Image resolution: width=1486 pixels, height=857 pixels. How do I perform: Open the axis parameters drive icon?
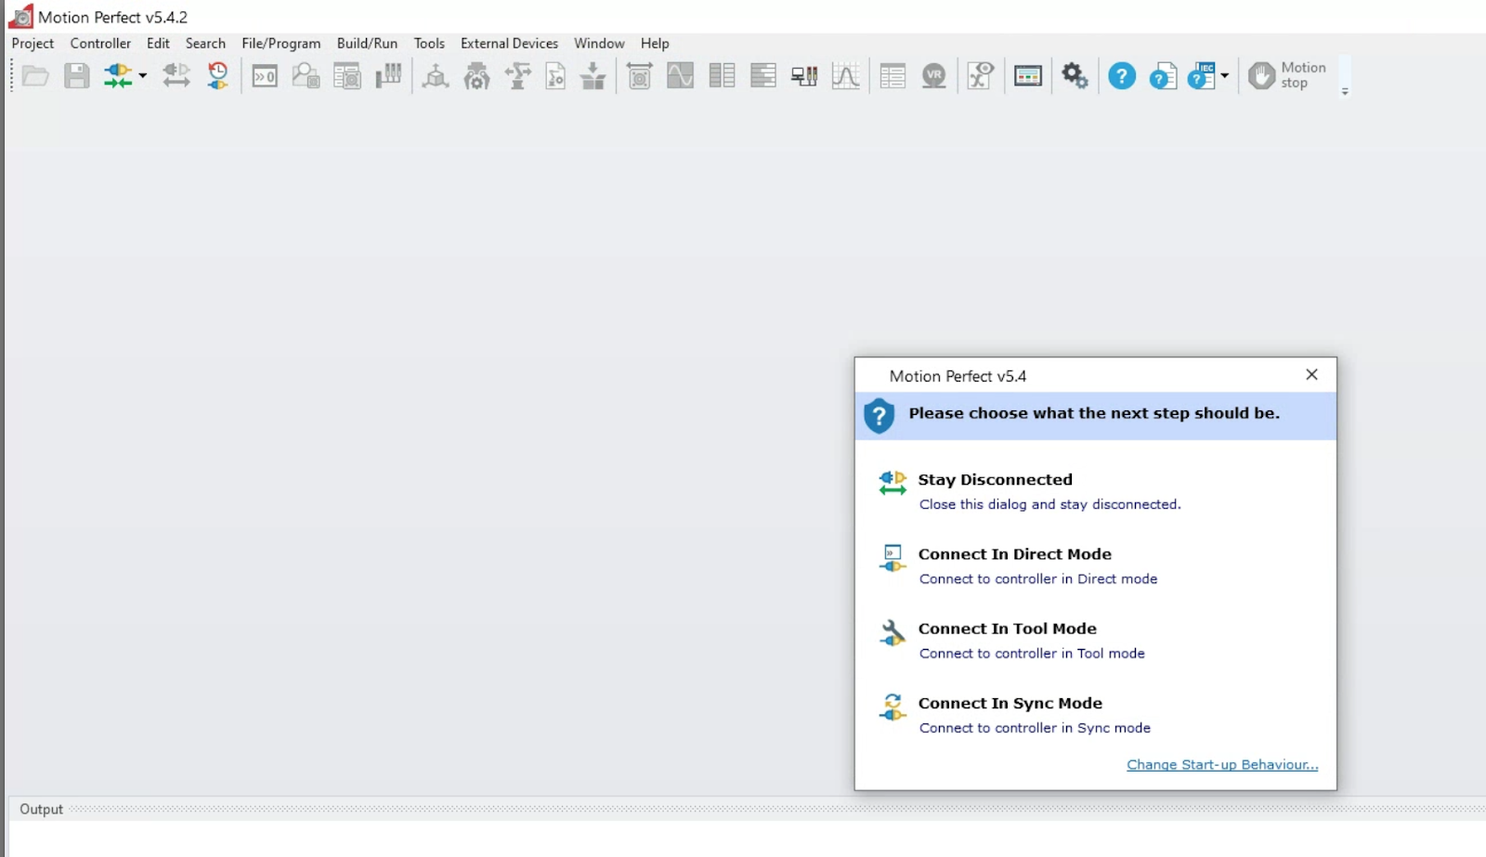coord(640,76)
